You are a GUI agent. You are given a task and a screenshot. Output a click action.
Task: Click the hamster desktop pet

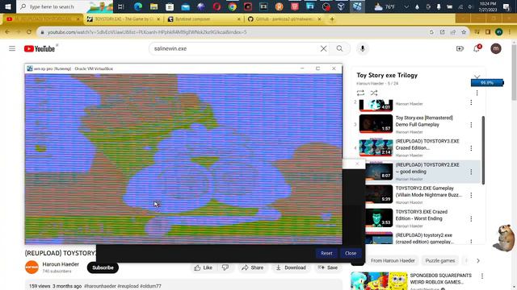click(504, 238)
